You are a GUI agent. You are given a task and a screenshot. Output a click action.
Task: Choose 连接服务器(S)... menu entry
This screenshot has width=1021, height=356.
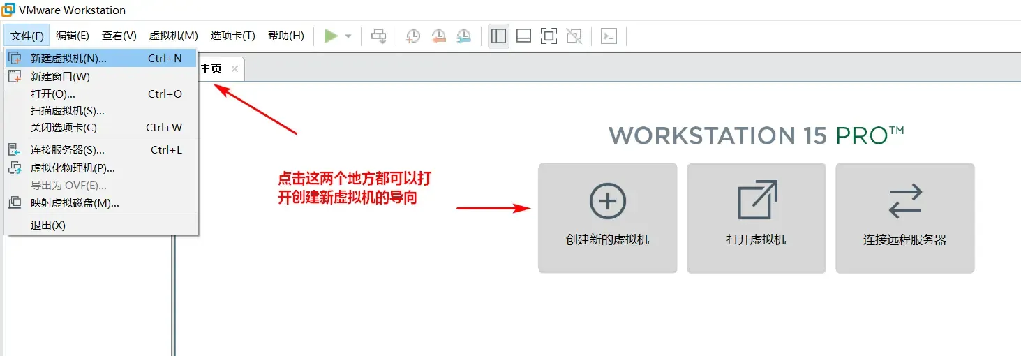[x=101, y=150]
